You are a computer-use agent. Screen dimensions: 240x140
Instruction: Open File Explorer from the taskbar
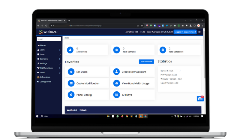pos(108,116)
